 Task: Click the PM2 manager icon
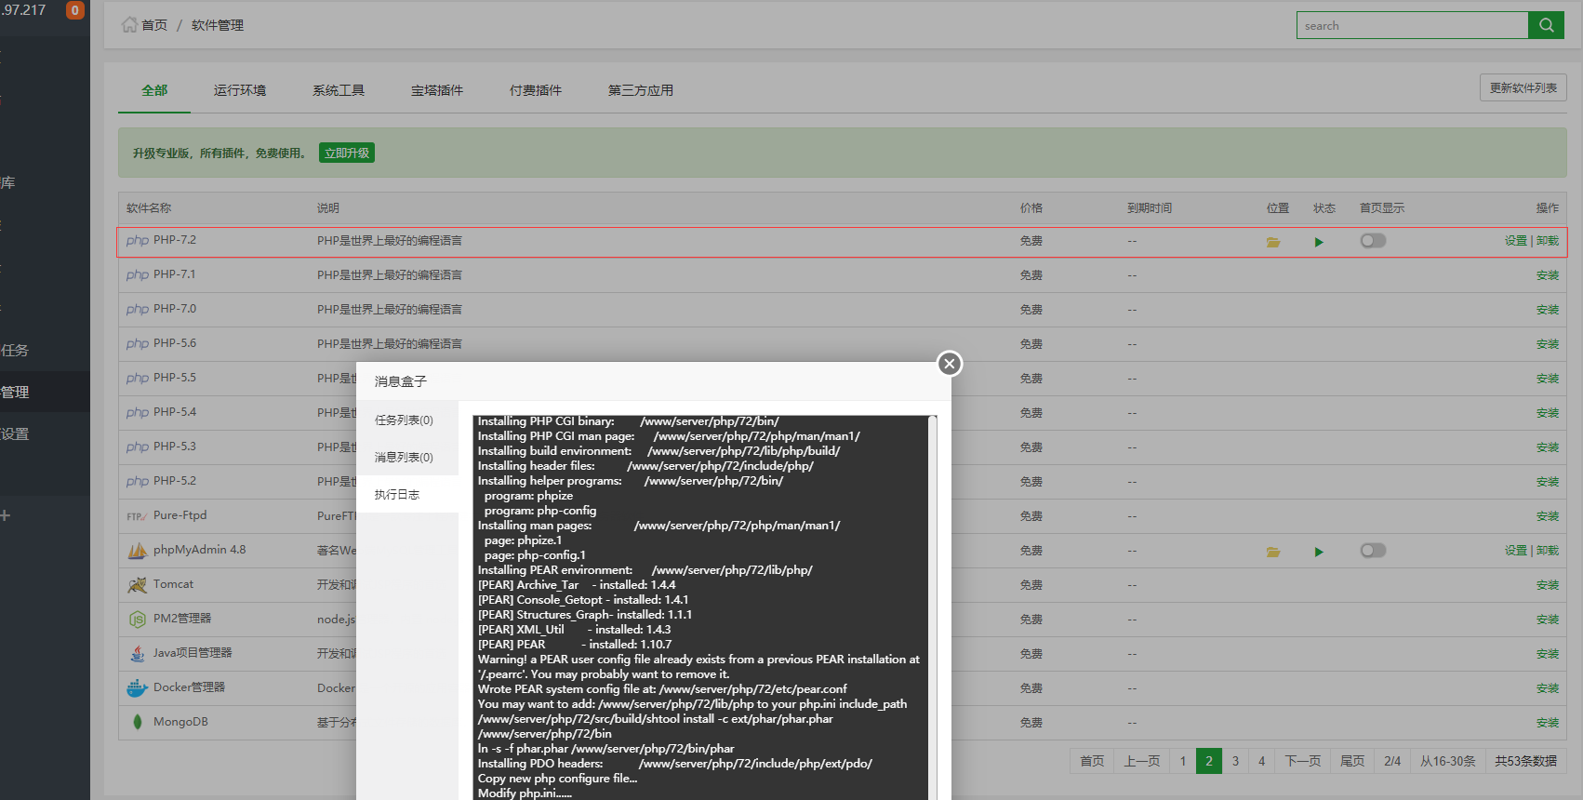point(137,620)
